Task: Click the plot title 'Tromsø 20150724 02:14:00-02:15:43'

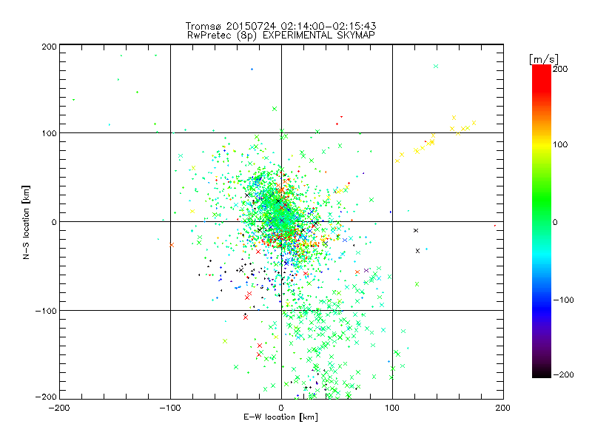Action: pos(280,26)
